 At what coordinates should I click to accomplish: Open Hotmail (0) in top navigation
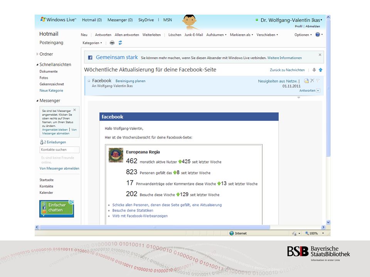tap(92, 20)
